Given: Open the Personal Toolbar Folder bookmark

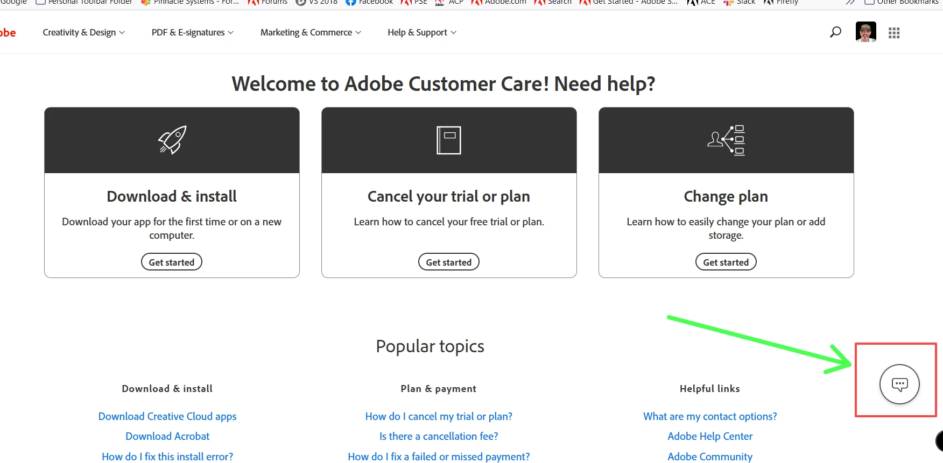Looking at the screenshot, I should (x=84, y=2).
